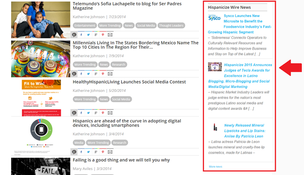Open the Sysco logo thumbnail

click(x=214, y=18)
